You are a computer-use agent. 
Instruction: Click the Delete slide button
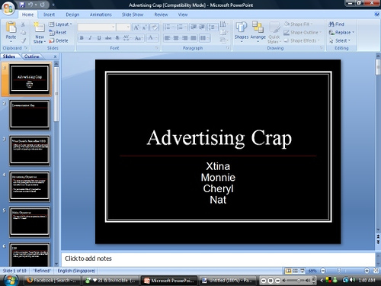click(59, 40)
